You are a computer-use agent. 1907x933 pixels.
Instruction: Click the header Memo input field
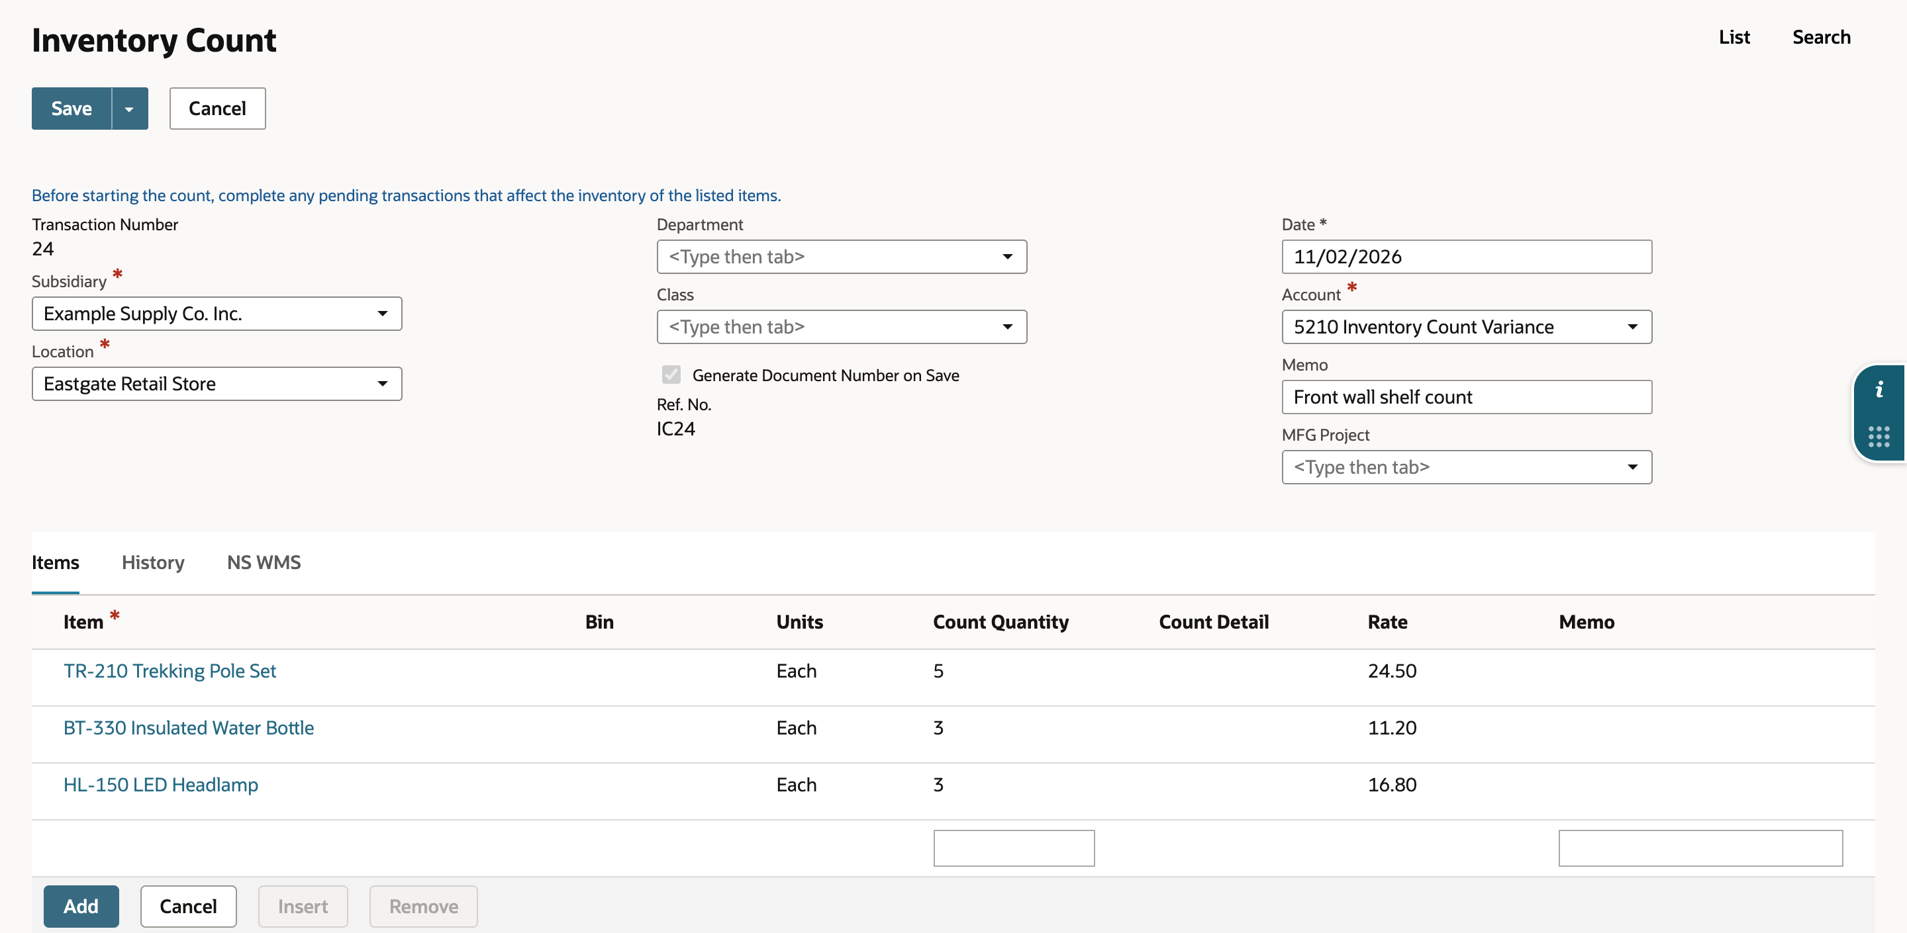click(1467, 397)
